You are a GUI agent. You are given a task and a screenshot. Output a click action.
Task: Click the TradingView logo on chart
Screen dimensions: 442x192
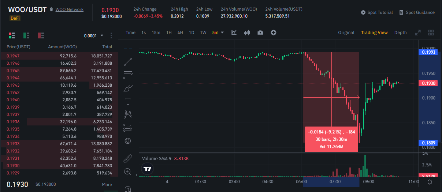(x=148, y=169)
